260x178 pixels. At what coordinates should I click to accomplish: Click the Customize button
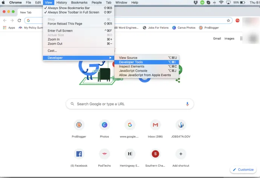click(243, 170)
